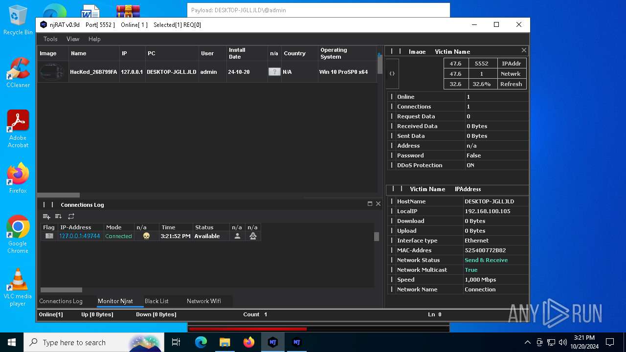Open the Help menu
This screenshot has height=352, width=626.
94,39
